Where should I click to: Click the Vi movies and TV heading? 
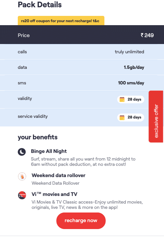[54, 194]
